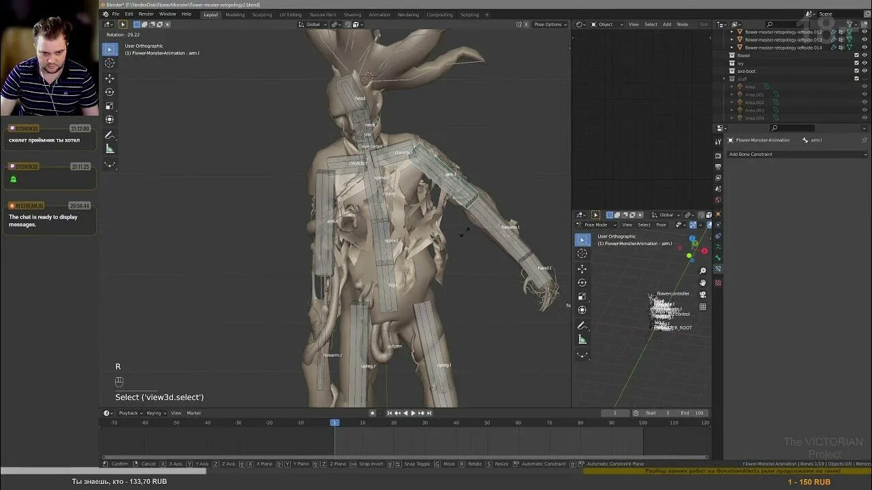Open the Pose Options dropdown
Viewport: 872px width, 490px height.
coord(550,24)
